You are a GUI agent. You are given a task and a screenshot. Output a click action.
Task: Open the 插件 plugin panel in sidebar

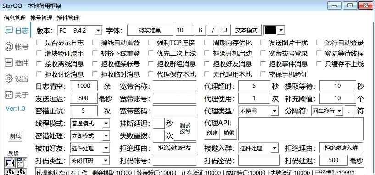coord(17,63)
